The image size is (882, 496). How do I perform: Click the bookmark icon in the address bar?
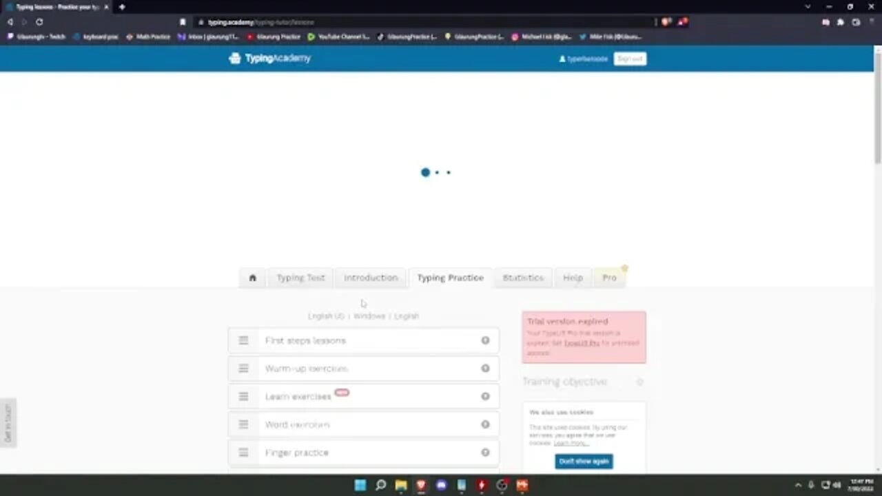pyautogui.click(x=183, y=22)
